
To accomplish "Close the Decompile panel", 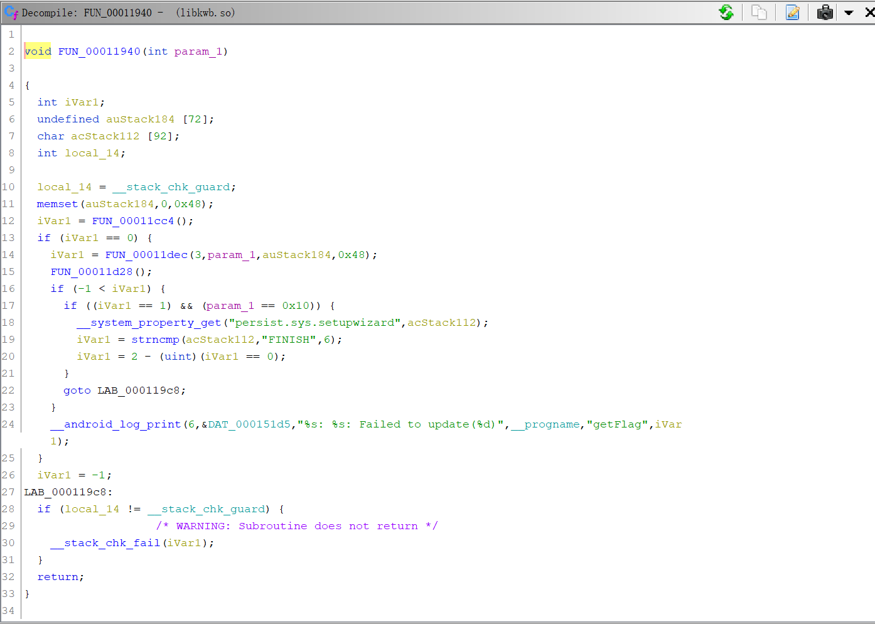I will pyautogui.click(x=869, y=13).
